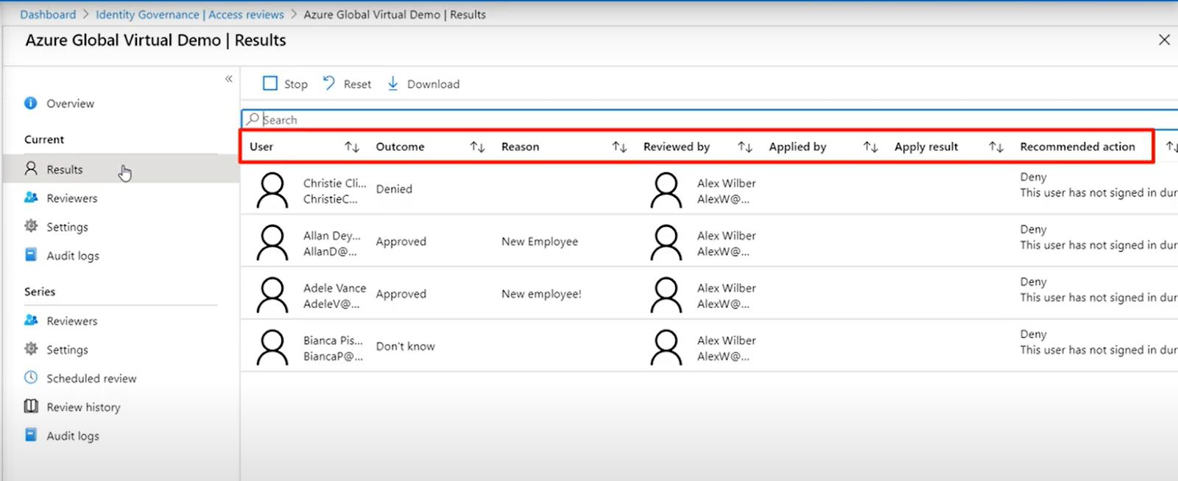Click the Recommended action column header

(1077, 147)
